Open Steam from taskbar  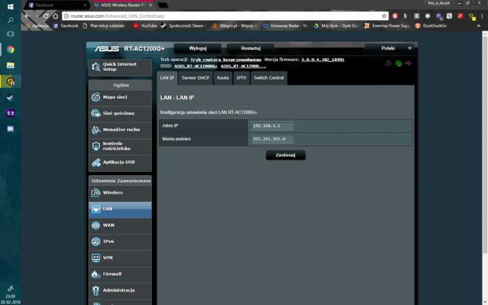click(10, 98)
